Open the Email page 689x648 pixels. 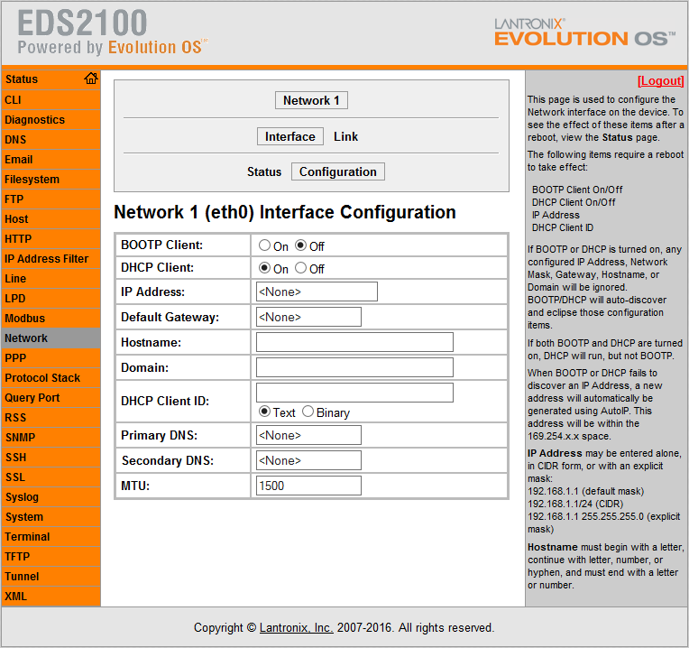point(51,159)
